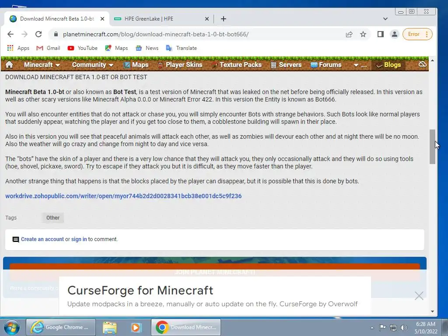Bookmark the page with the star icon
The image size is (448, 336).
pyautogui.click(x=363, y=34)
